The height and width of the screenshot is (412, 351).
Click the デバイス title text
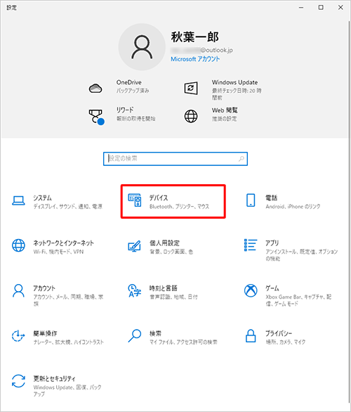pos(159,198)
